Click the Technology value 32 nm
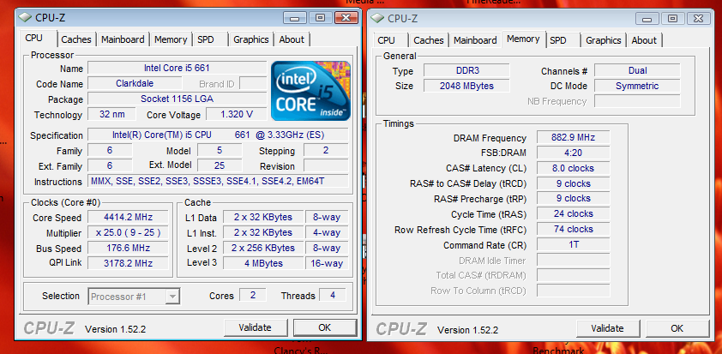 pos(111,114)
